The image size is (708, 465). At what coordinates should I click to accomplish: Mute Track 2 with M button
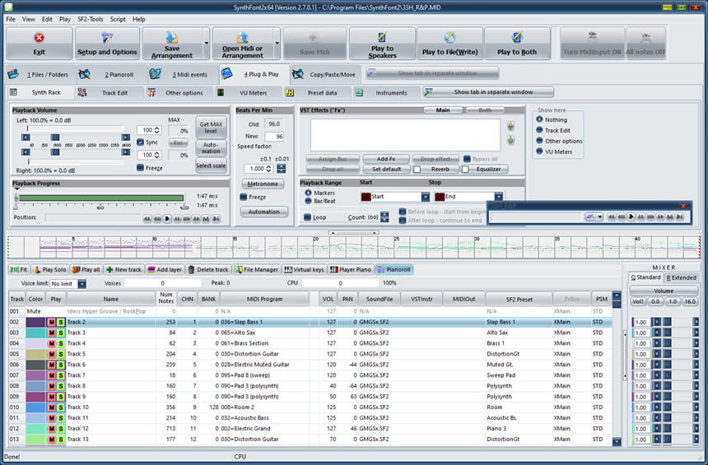(x=52, y=323)
